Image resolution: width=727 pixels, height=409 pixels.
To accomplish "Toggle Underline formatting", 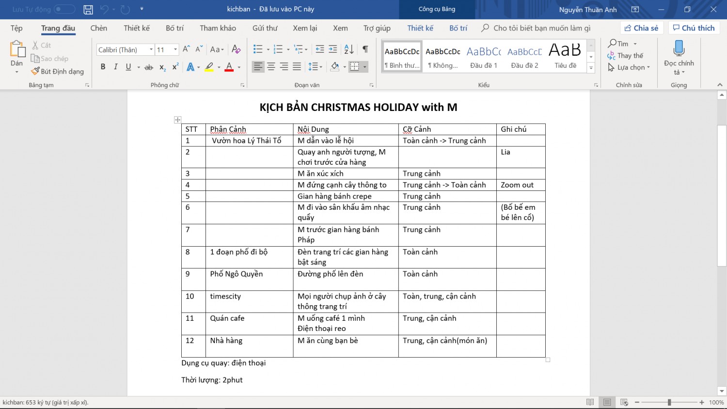I will point(128,67).
